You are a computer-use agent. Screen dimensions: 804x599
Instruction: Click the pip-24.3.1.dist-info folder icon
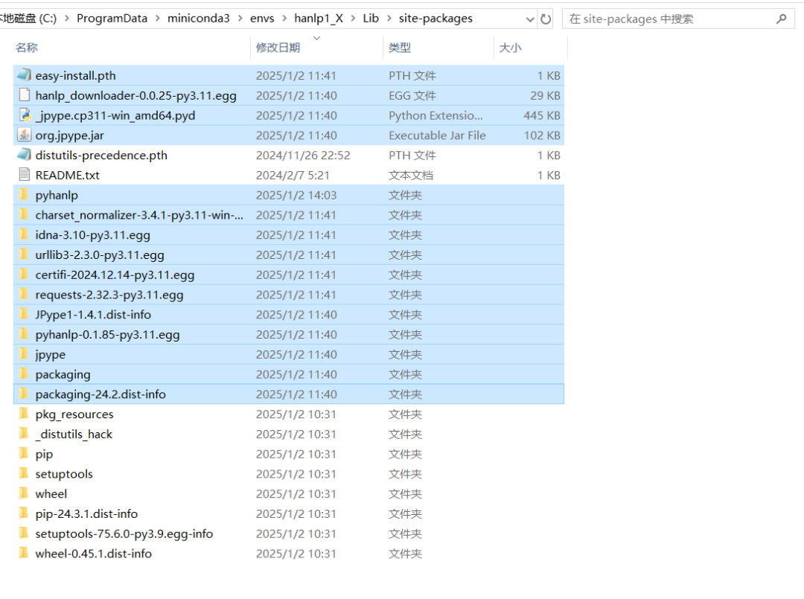24,513
